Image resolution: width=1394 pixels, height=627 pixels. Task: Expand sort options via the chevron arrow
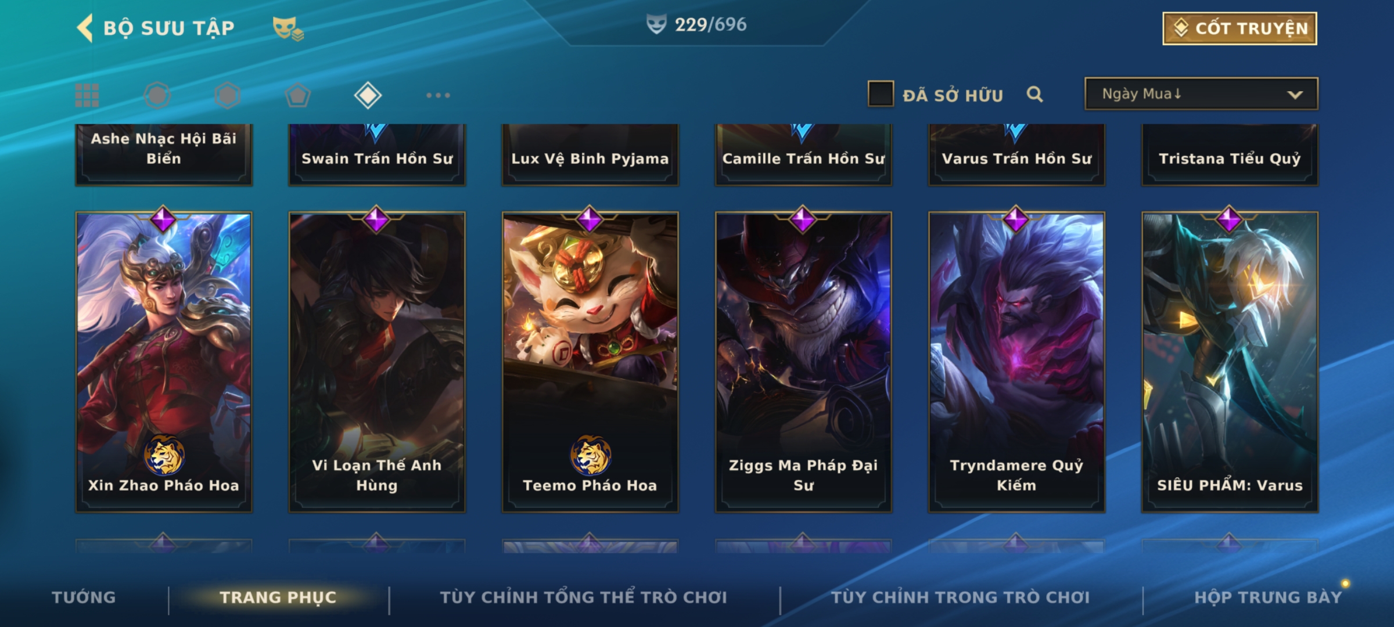(1295, 95)
